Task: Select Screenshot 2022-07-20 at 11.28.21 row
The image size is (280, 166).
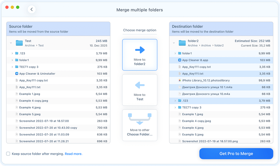Action: tap(58, 141)
